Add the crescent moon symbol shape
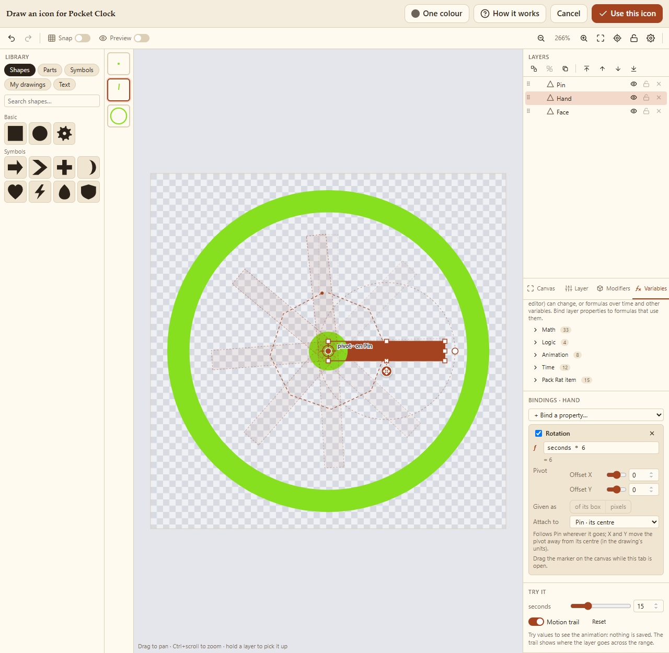 coord(88,168)
